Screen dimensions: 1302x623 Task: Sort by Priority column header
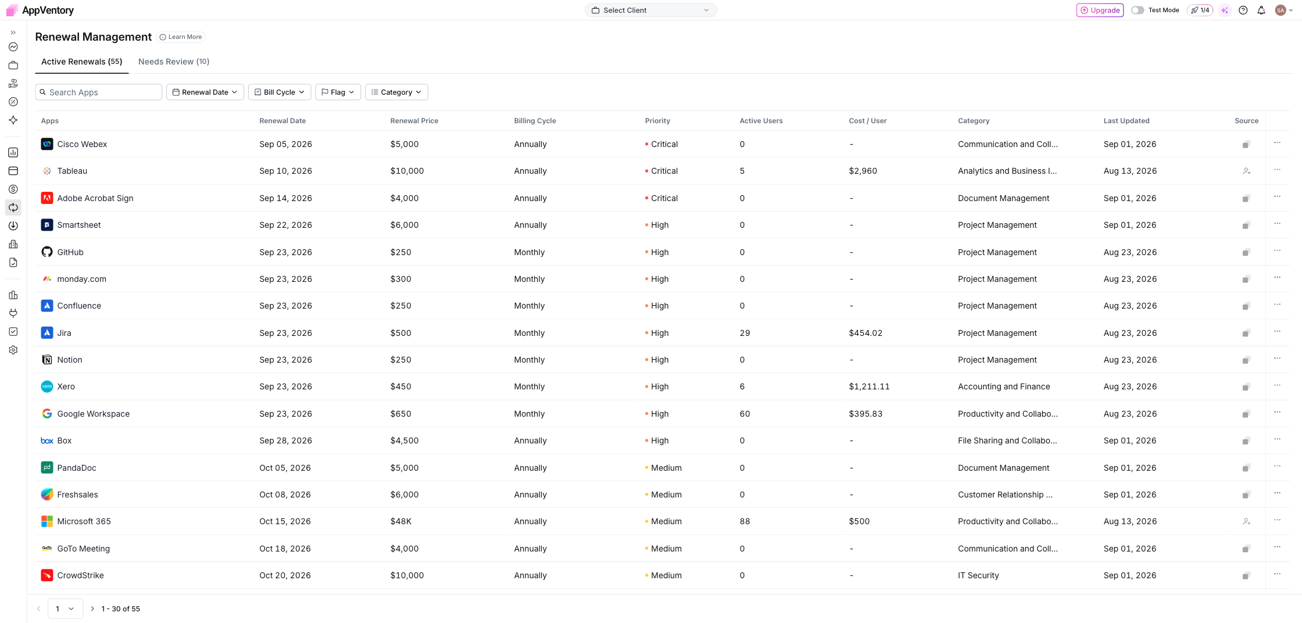[657, 121]
